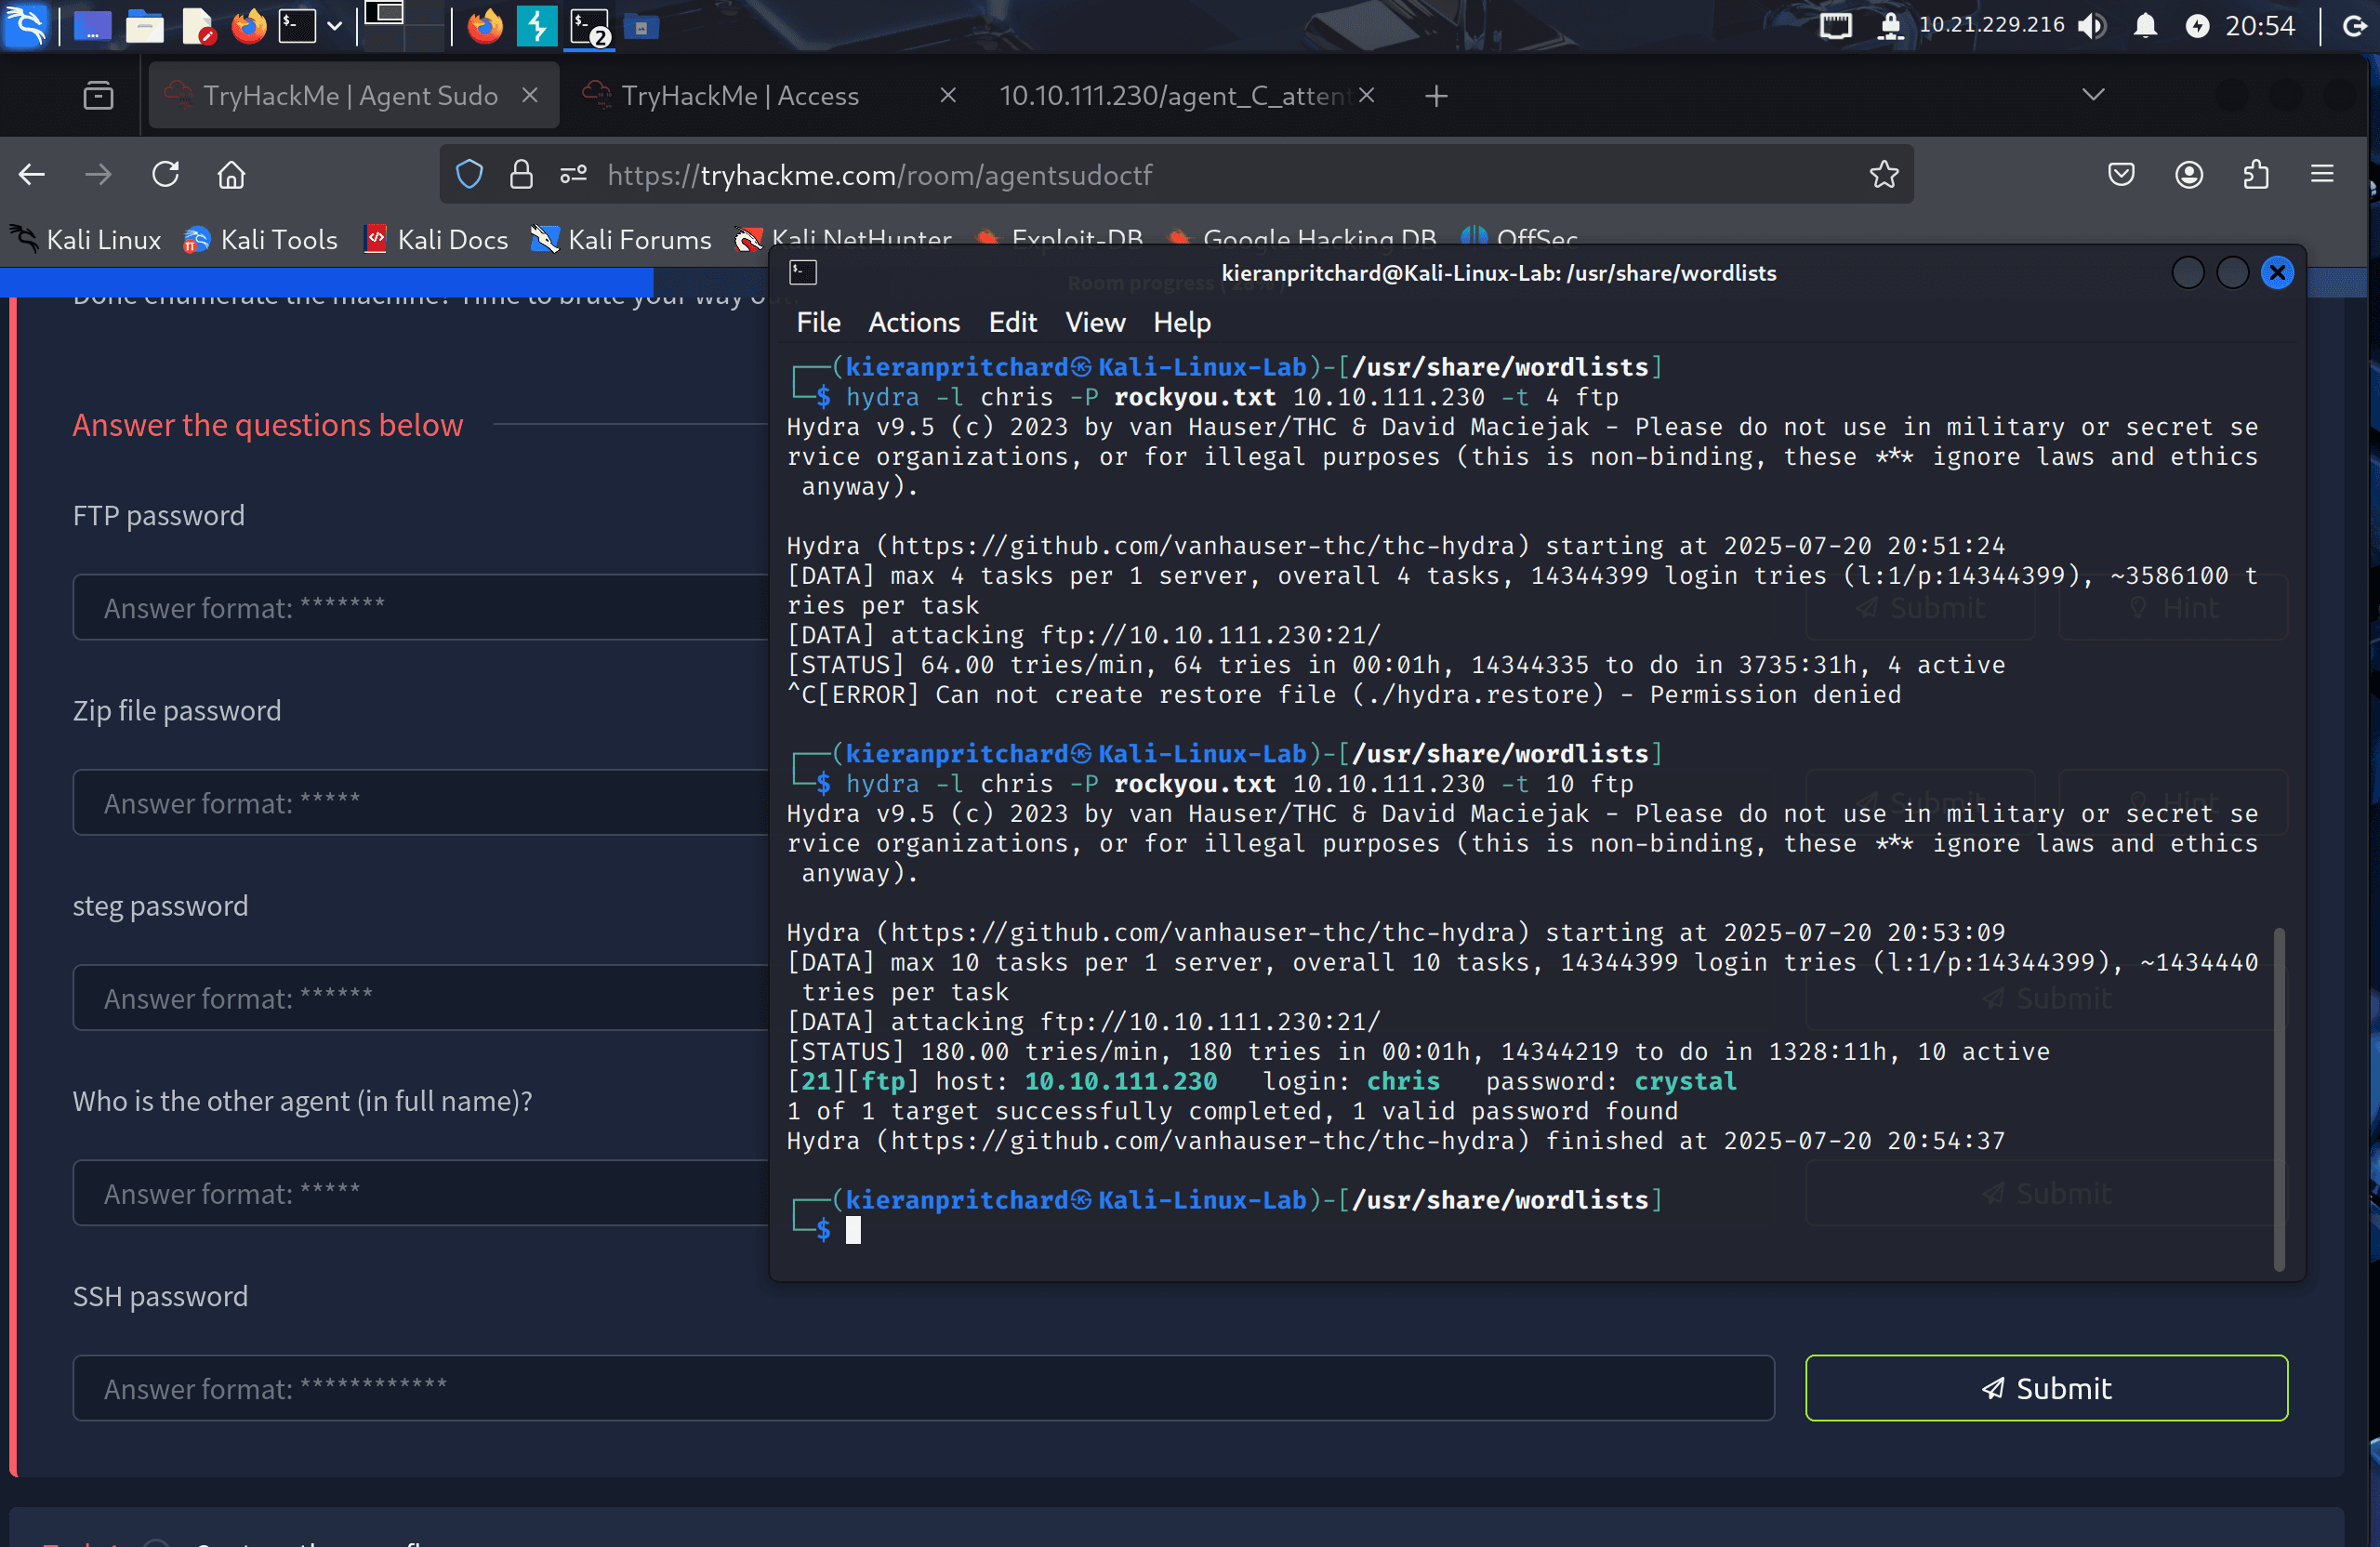
Task: Open Firefox recent tabs view icon
Action: pyautogui.click(x=98, y=96)
